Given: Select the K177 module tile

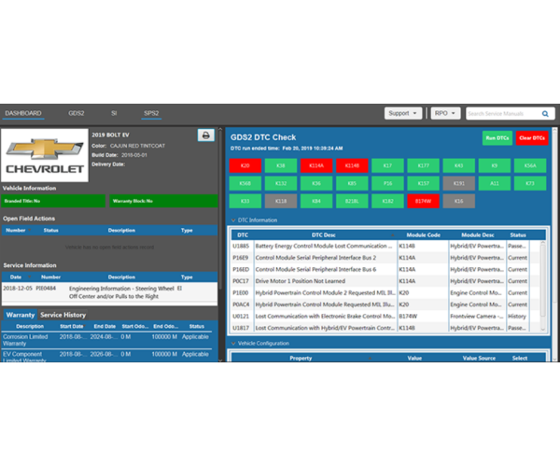Looking at the screenshot, I should point(423,166).
